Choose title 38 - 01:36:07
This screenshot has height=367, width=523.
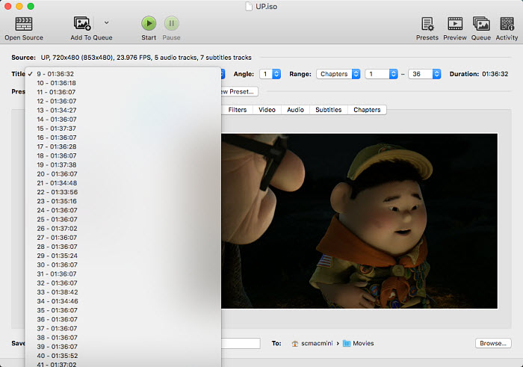(x=123, y=338)
